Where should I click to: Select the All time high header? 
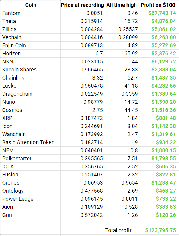point(121,5)
